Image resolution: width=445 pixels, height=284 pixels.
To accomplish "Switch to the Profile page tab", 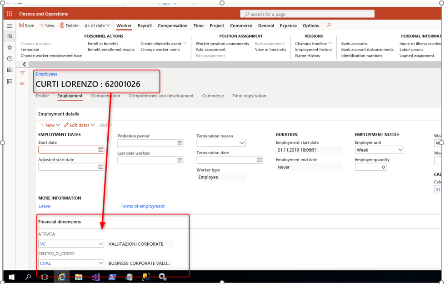I will 42,96.
